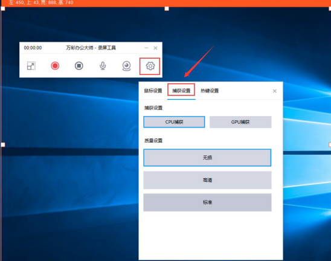
Task: Switch to the 鼠标设置 tab
Action: pyautogui.click(x=153, y=91)
